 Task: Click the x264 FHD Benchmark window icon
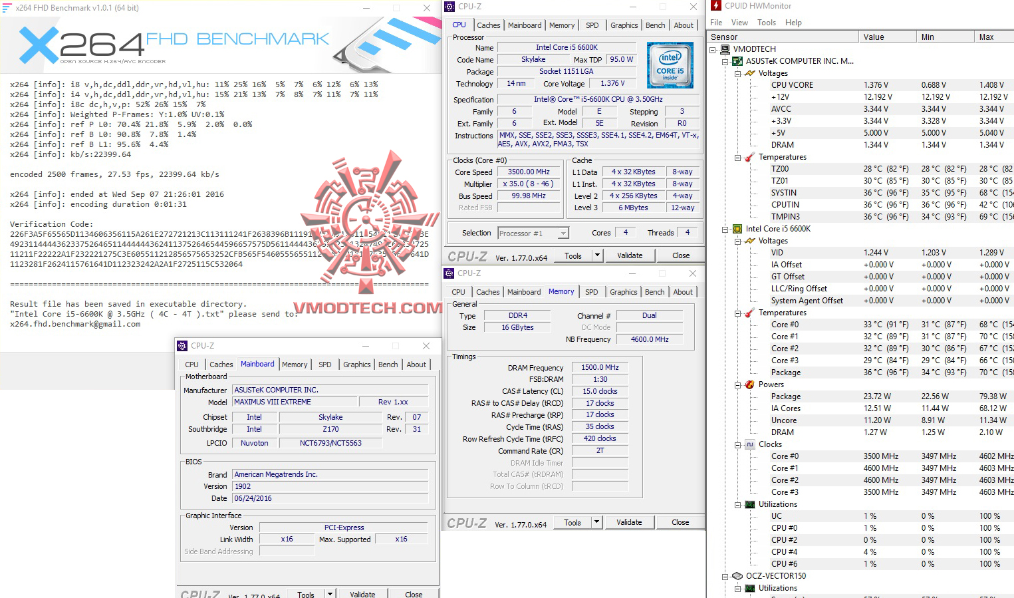[7, 7]
